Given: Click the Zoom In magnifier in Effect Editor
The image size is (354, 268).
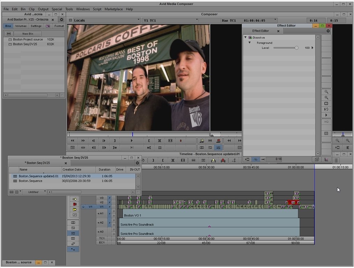Looking at the screenshot, I should point(326,97).
